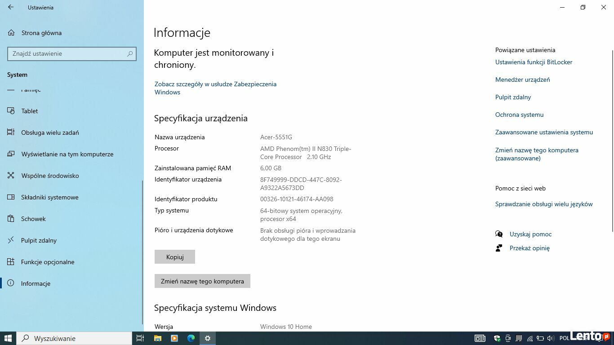Click the 6,00 GB RAM value
Viewport: 614px width, 345px height.
pos(271,168)
